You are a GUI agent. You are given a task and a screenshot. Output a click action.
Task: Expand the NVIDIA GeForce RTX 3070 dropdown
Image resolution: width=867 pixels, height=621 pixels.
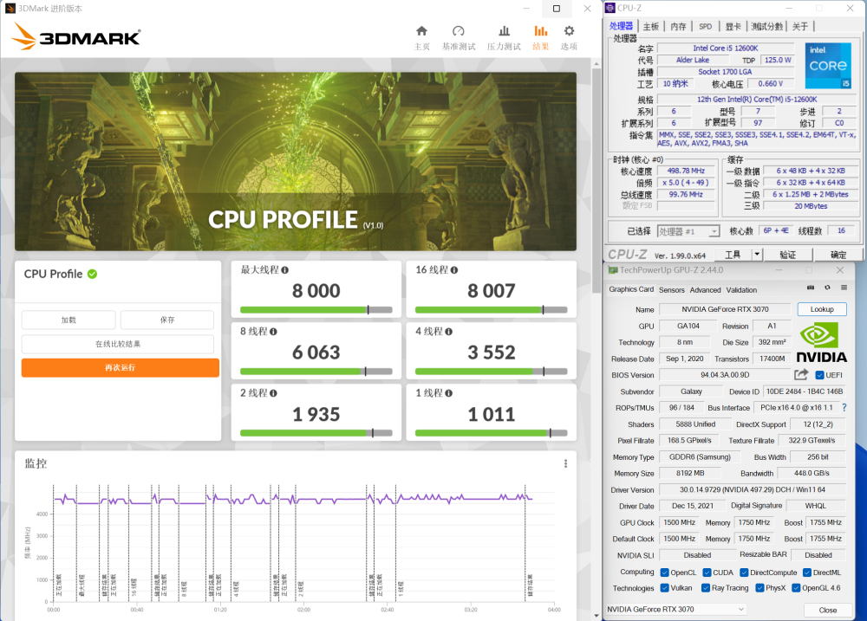point(740,610)
